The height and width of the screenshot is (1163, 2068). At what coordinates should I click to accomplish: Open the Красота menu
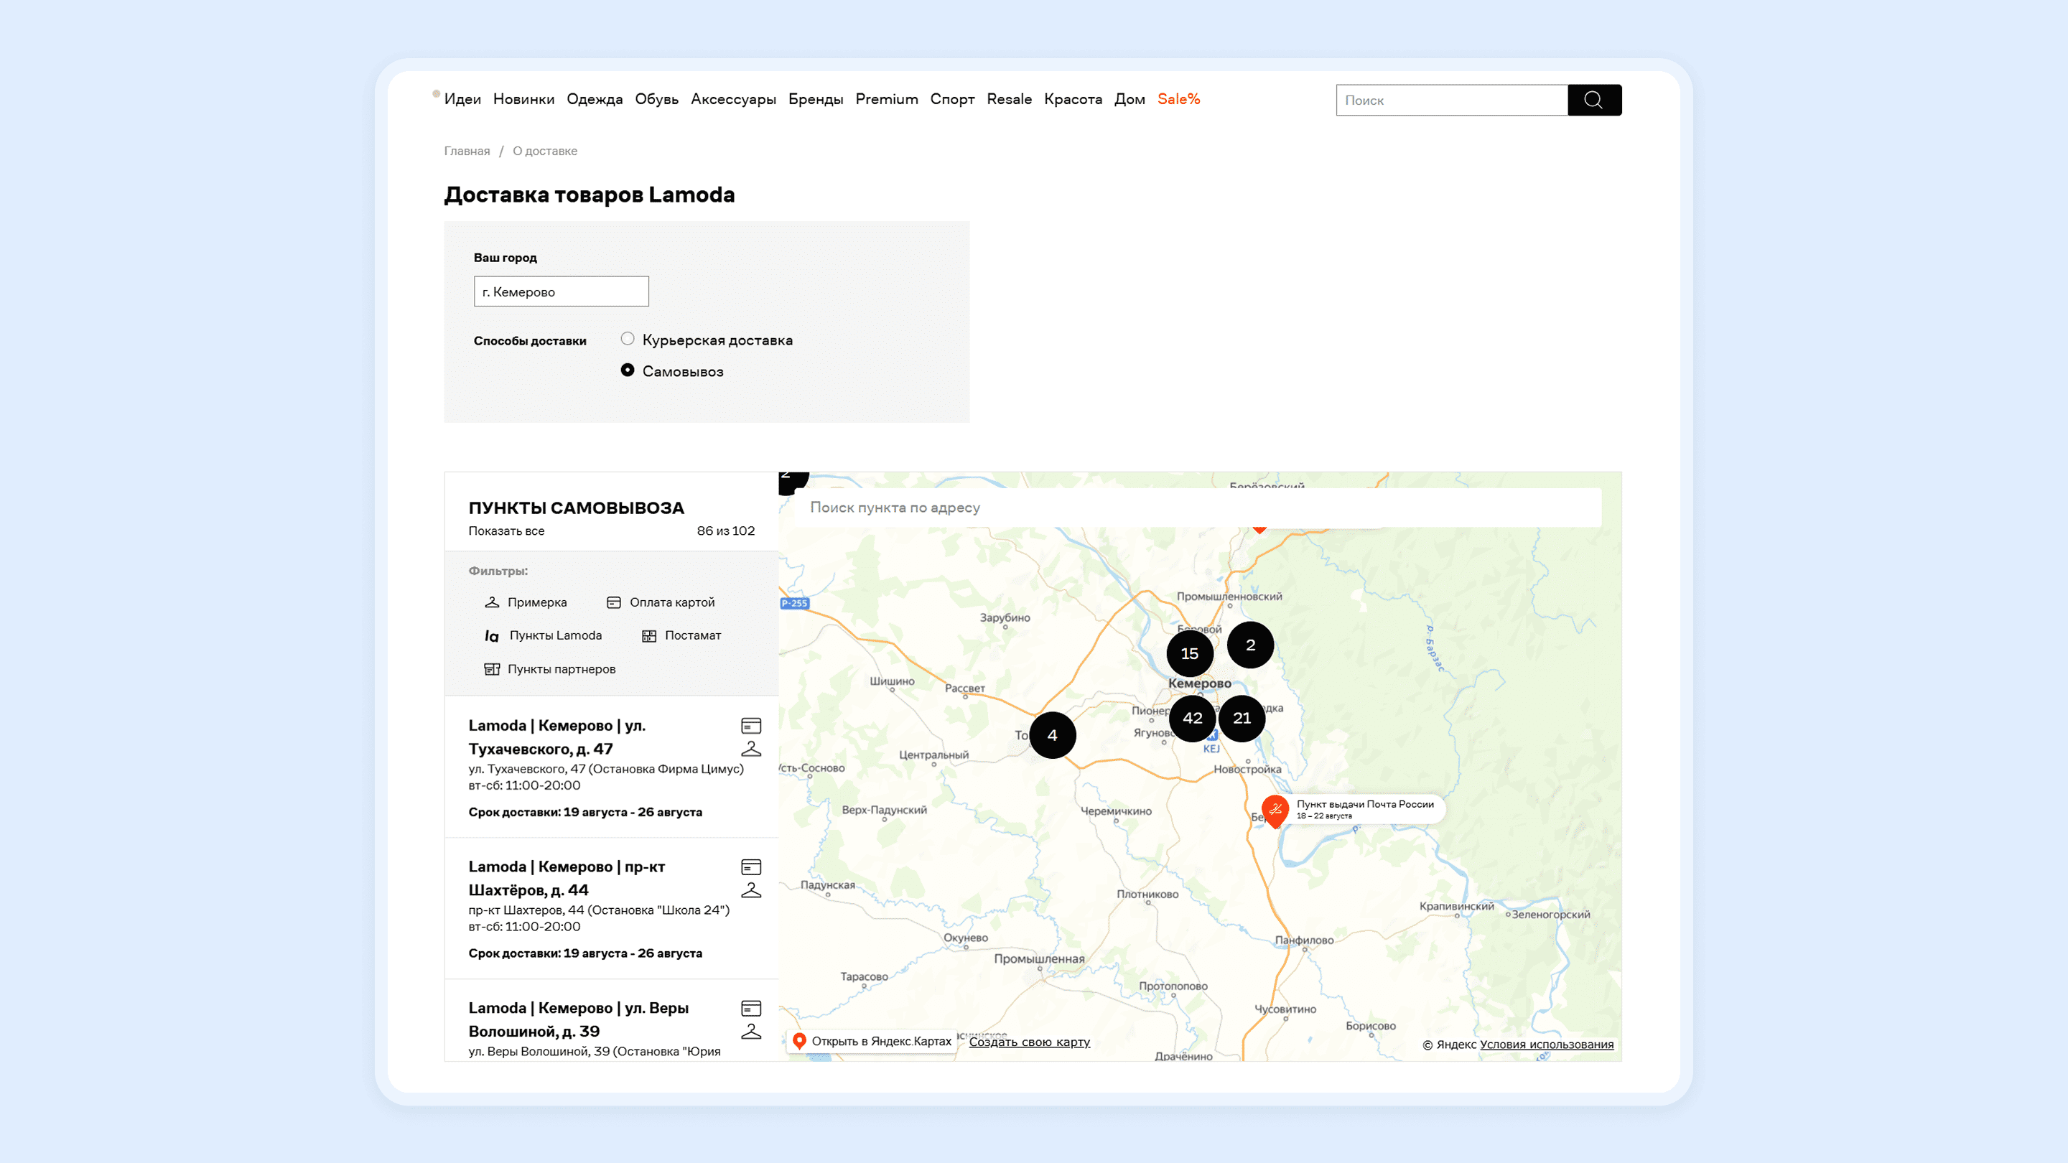pyautogui.click(x=1073, y=99)
